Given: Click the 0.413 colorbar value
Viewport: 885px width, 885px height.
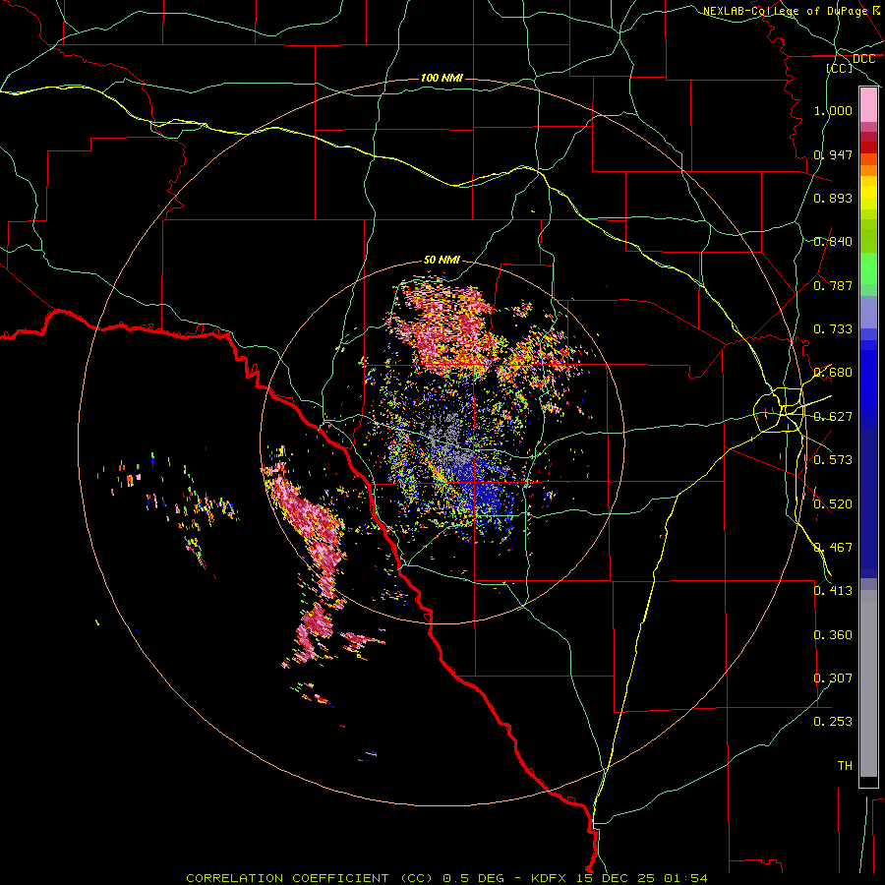Looking at the screenshot, I should click(833, 591).
